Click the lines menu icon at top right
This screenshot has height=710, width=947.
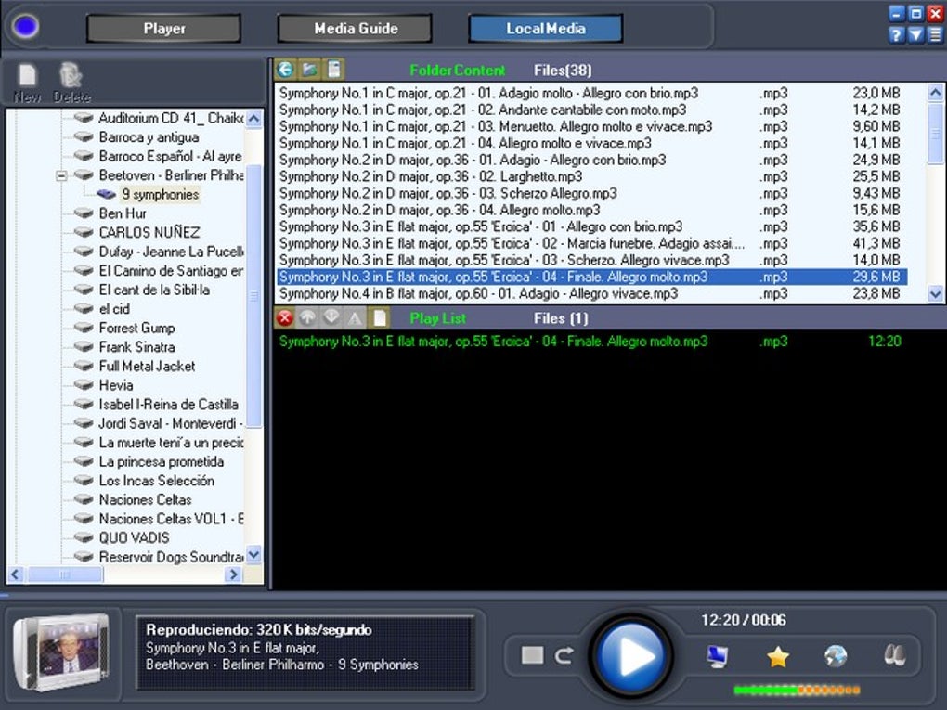coord(935,35)
